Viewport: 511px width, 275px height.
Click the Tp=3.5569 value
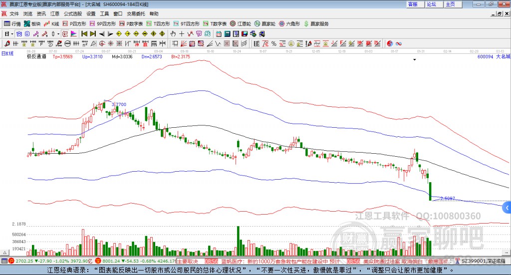(62, 56)
